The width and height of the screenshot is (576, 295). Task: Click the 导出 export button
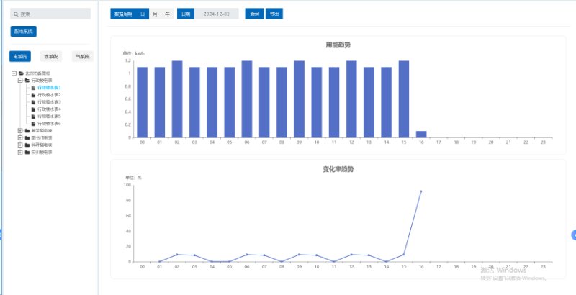(274, 14)
